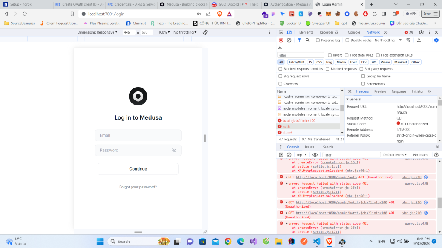Export network log as HAR file
This screenshot has height=248, width=442.
tap(419, 40)
